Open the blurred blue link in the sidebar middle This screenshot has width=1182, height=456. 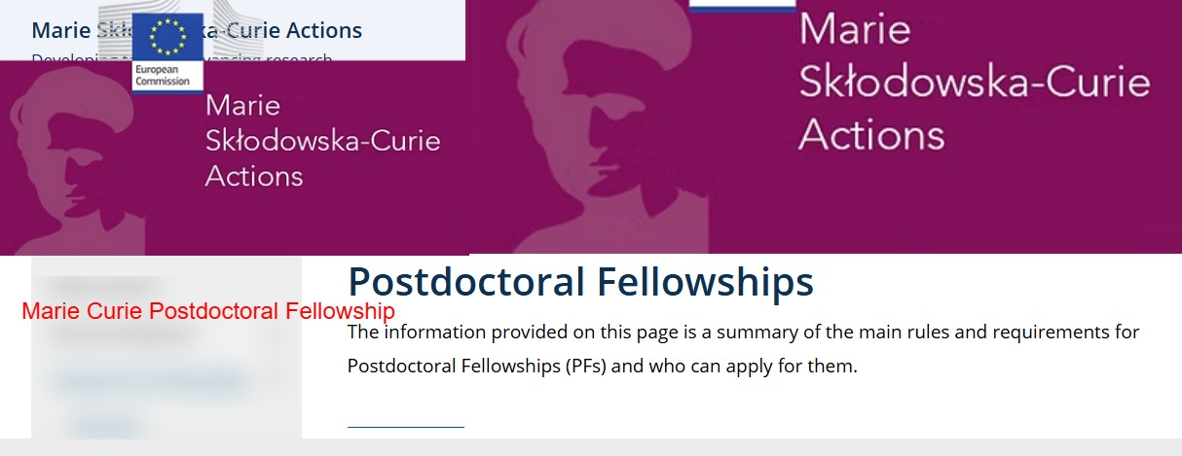pos(146,380)
